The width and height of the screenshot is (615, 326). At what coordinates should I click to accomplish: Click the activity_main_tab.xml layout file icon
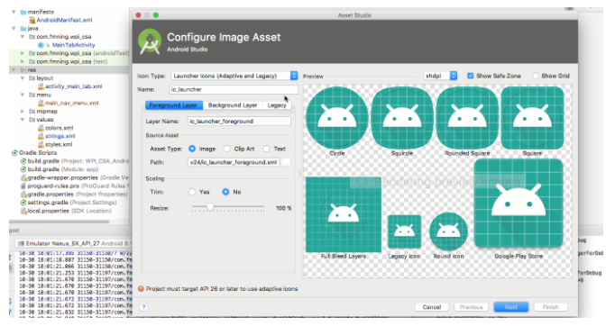pos(41,86)
